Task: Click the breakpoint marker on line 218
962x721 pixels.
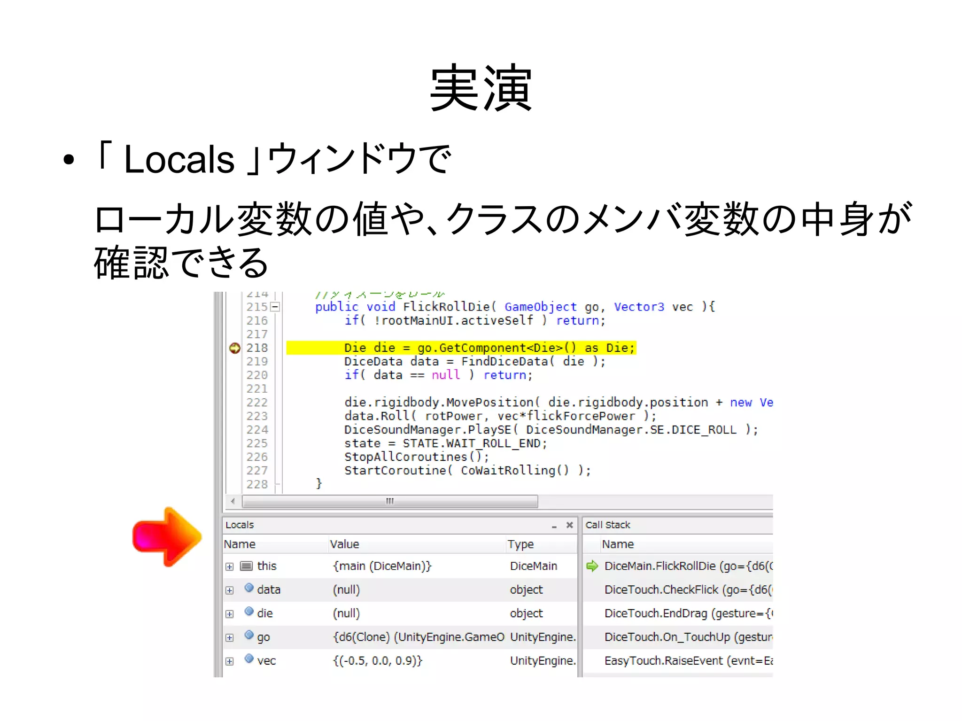Action: pyautogui.click(x=234, y=348)
